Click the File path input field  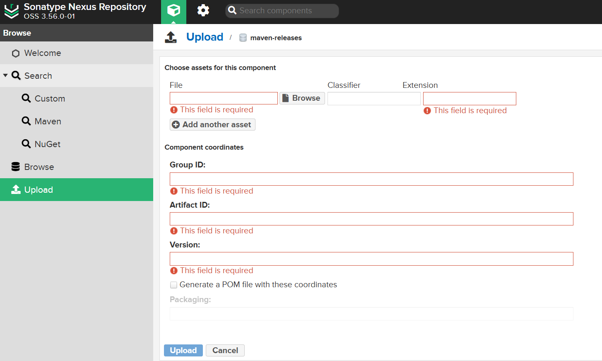[224, 98]
